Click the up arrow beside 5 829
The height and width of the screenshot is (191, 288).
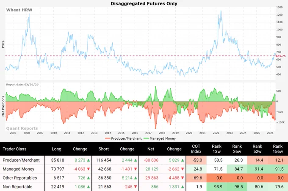click(183, 160)
